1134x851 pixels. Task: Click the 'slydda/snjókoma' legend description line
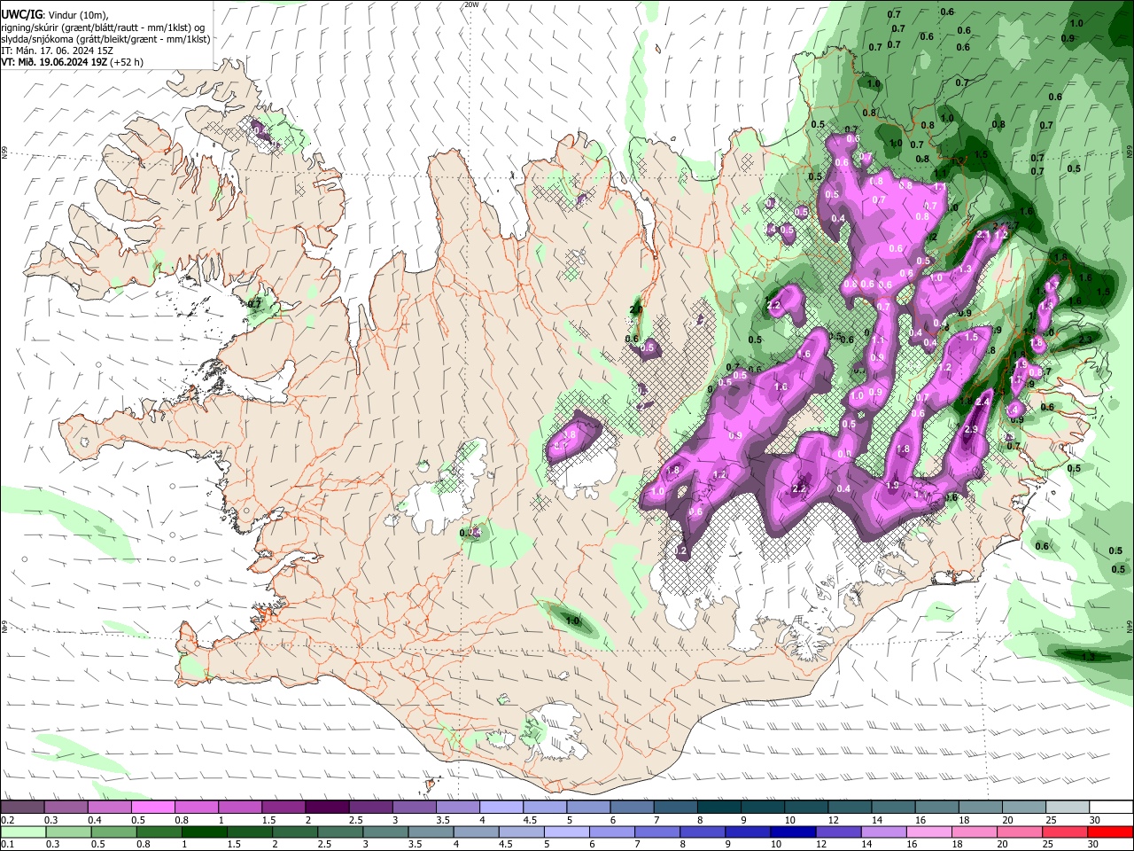[x=105, y=39]
